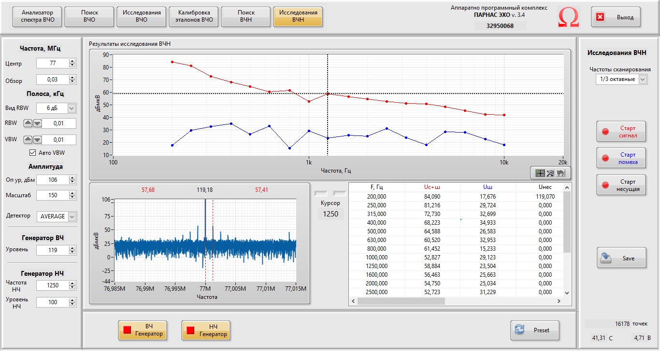Click the Частота НЧ field showing 1250
Screen dimensions: 660x351
tap(53, 285)
